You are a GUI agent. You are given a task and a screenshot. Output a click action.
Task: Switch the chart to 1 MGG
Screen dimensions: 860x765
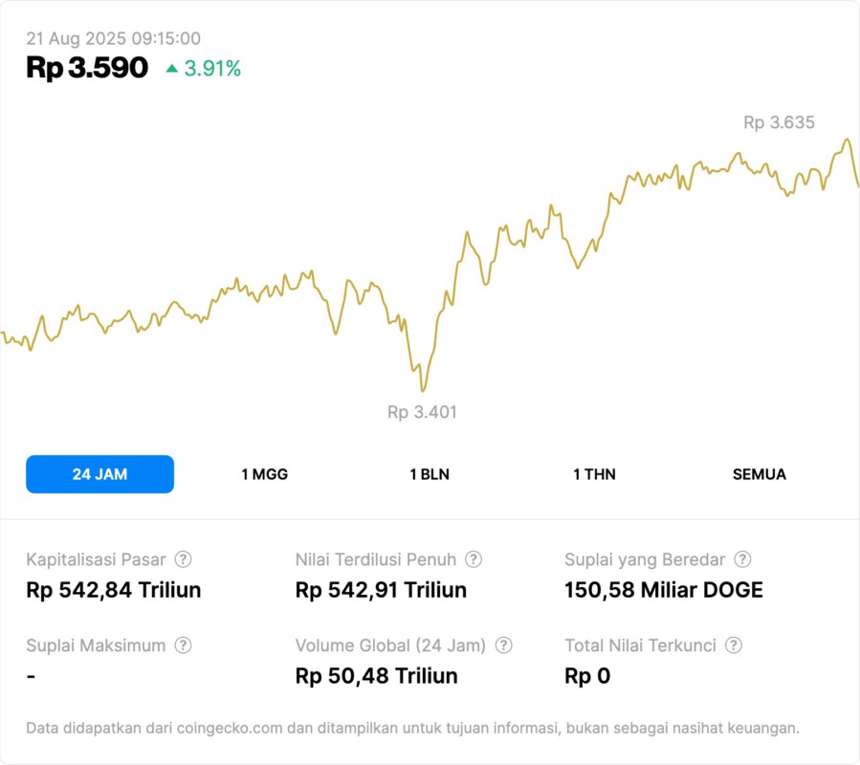point(265,474)
